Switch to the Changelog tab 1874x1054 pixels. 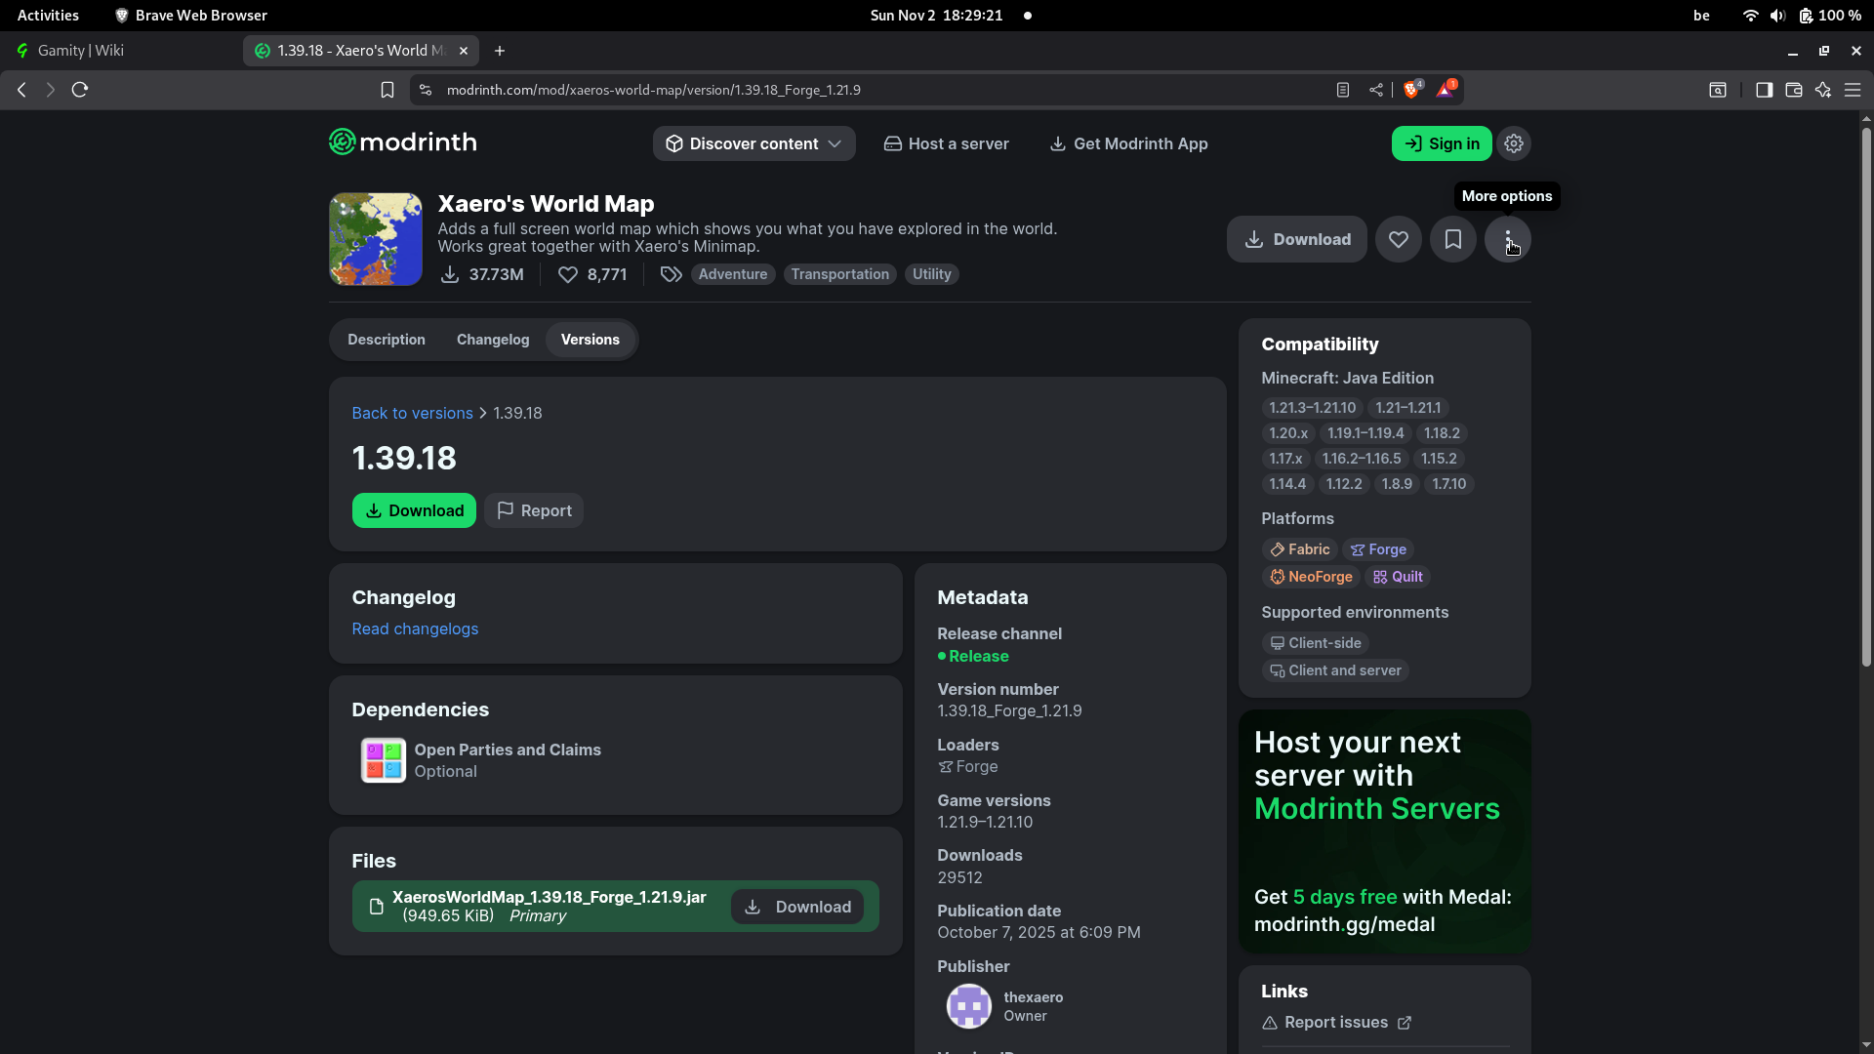492,340
